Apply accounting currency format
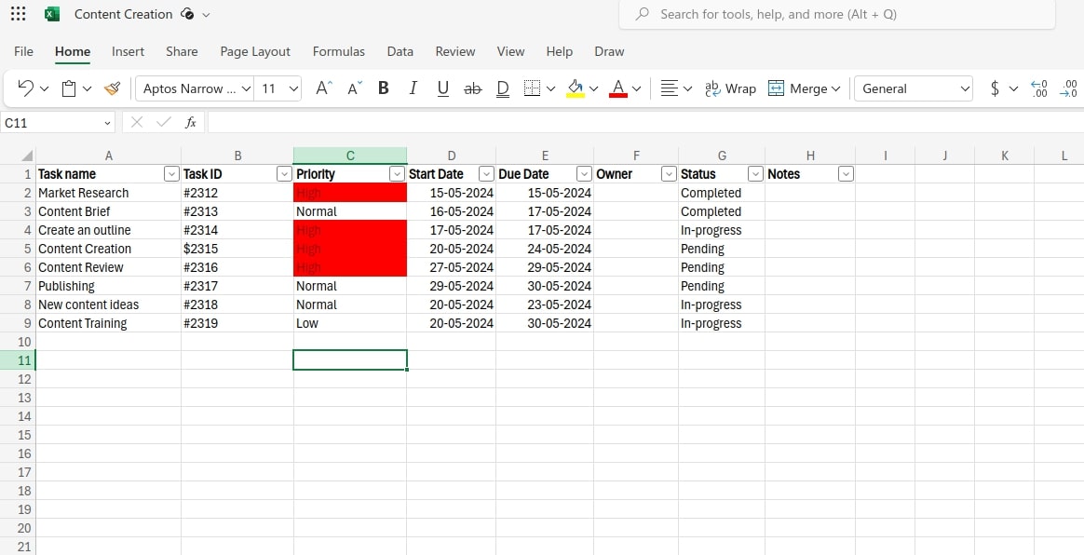The image size is (1084, 555). 995,88
